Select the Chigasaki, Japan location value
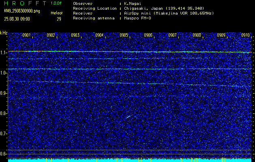This screenshot has height=162, width=255. pyautogui.click(x=164, y=9)
